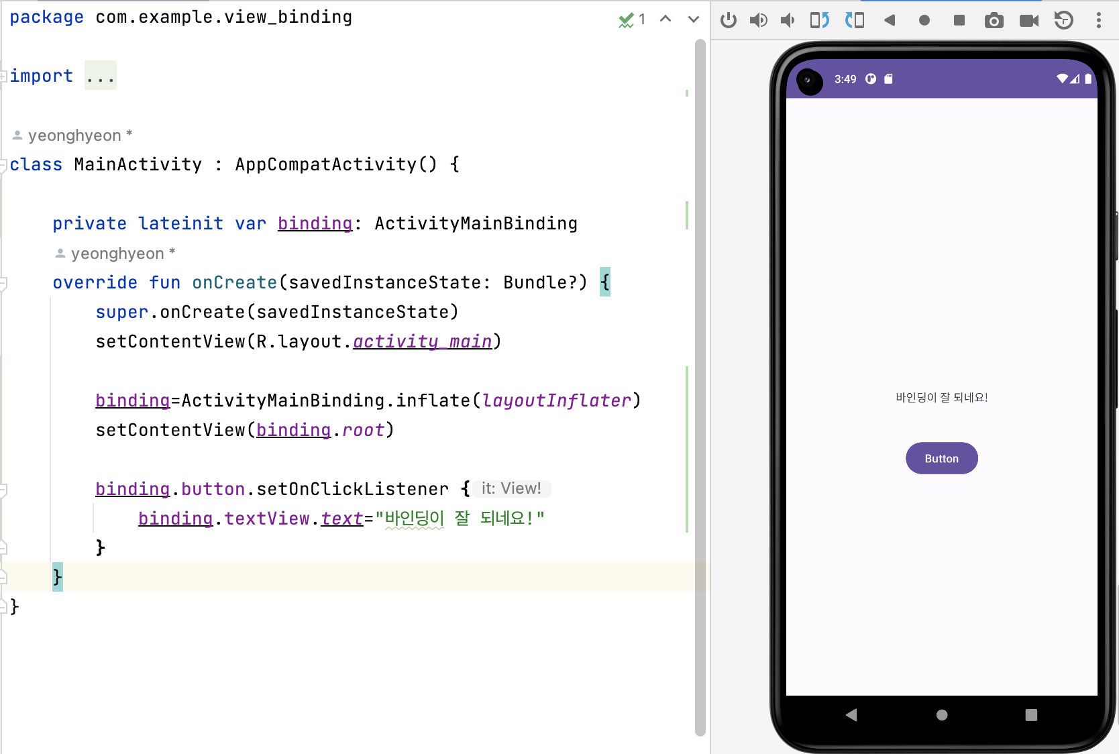Place cursor on closing brace of onCreate
The width and height of the screenshot is (1119, 754).
coord(58,577)
